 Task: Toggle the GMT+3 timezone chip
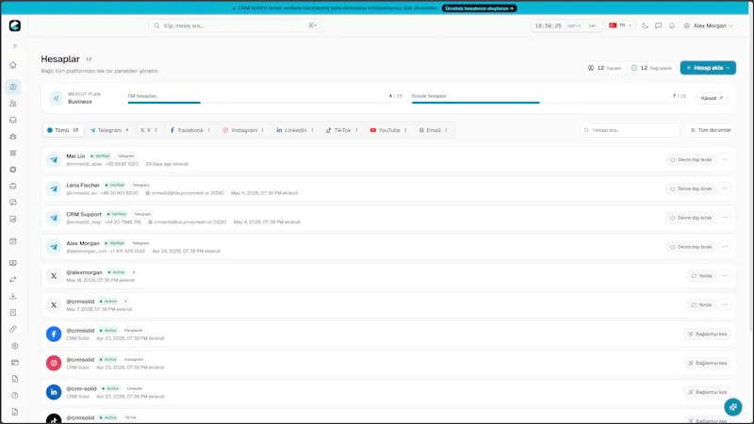pyautogui.click(x=574, y=26)
